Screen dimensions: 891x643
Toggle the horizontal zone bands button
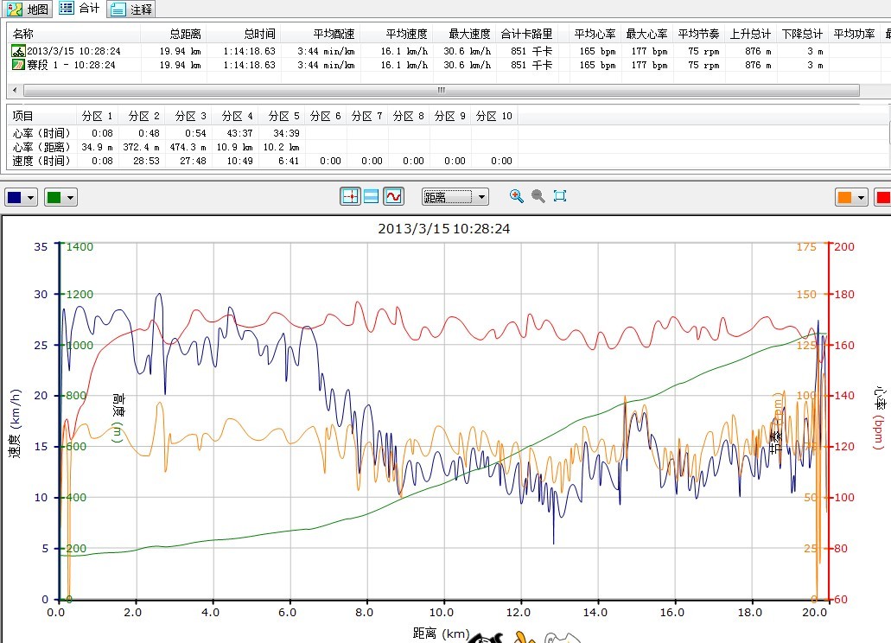coord(372,196)
